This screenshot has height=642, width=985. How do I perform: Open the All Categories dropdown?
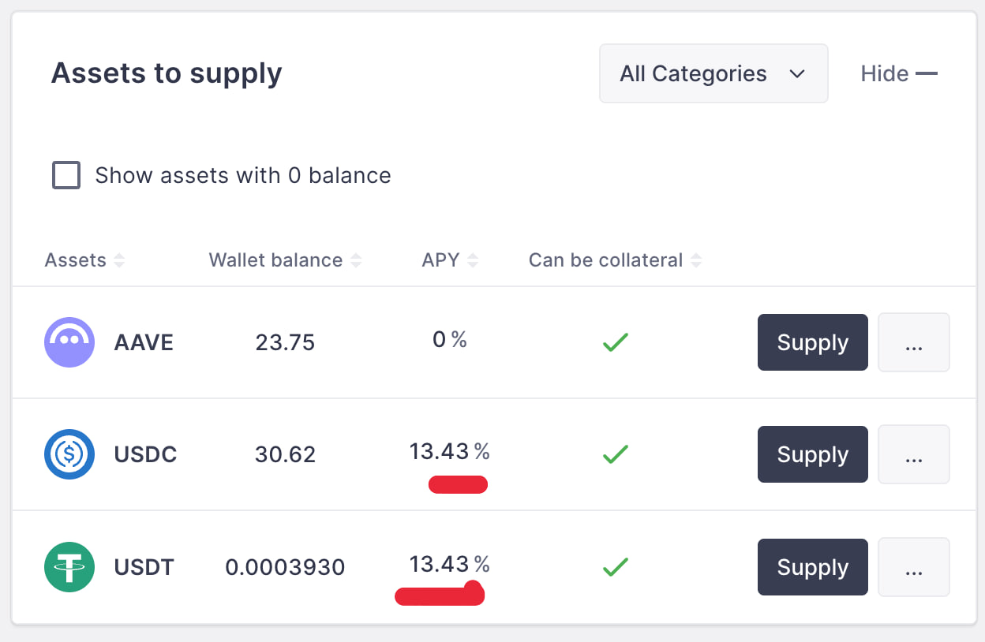coord(713,73)
